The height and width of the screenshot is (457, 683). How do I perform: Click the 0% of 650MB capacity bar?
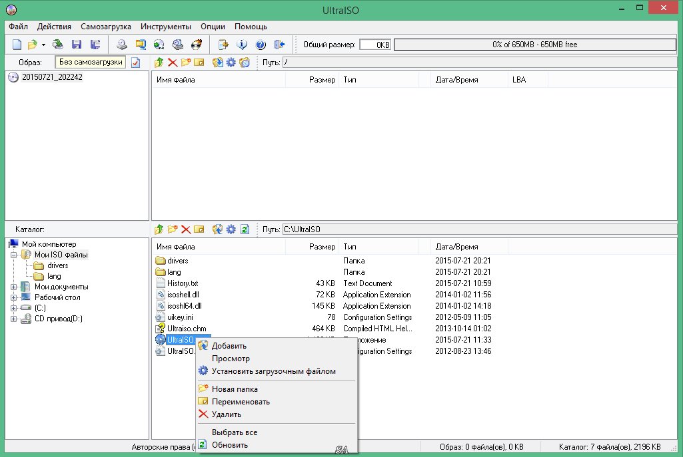pyautogui.click(x=535, y=45)
